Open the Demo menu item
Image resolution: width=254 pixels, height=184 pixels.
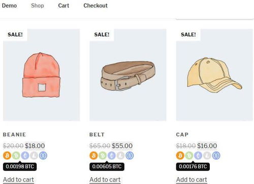[x=9, y=6]
